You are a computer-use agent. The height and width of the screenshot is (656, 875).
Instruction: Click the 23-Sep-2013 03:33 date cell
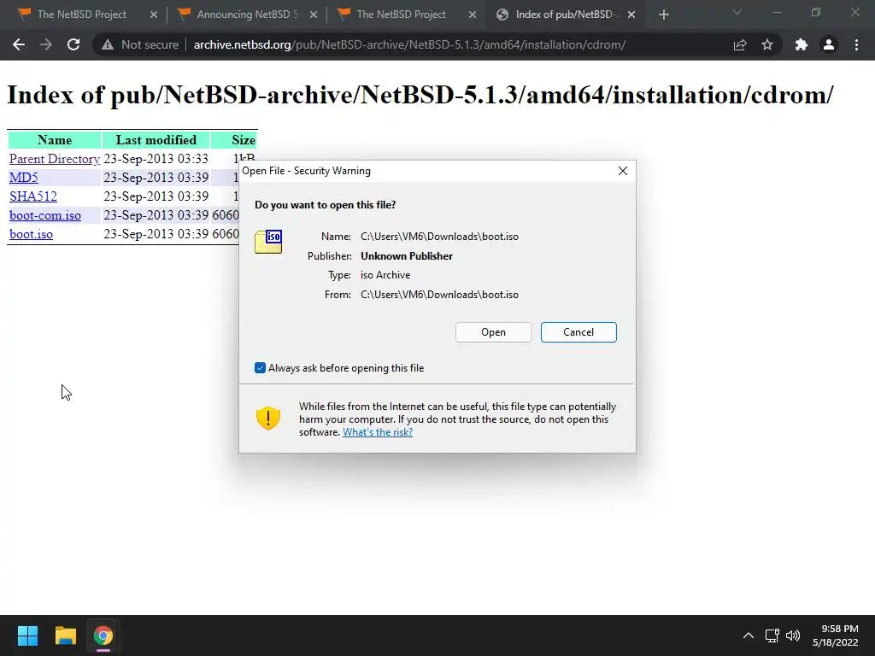(x=156, y=159)
